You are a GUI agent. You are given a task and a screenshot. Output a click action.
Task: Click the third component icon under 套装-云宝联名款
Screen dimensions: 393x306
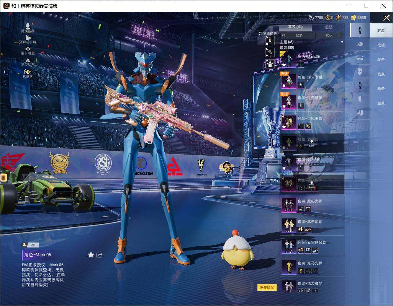pos(315,250)
